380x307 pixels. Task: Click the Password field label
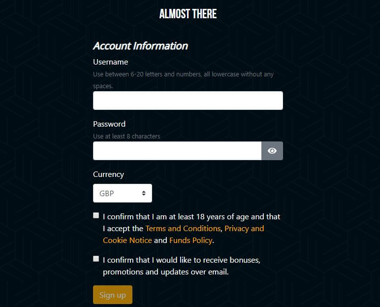tap(109, 124)
